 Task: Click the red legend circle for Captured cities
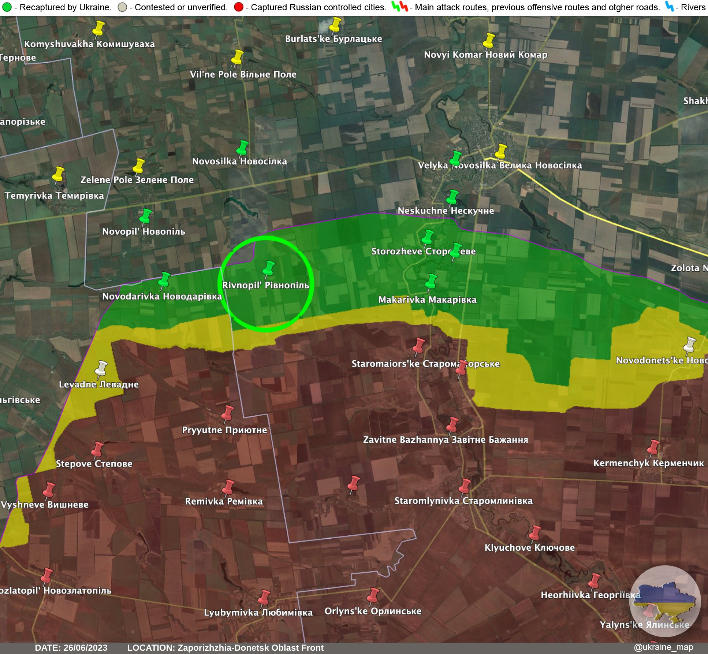pyautogui.click(x=238, y=7)
